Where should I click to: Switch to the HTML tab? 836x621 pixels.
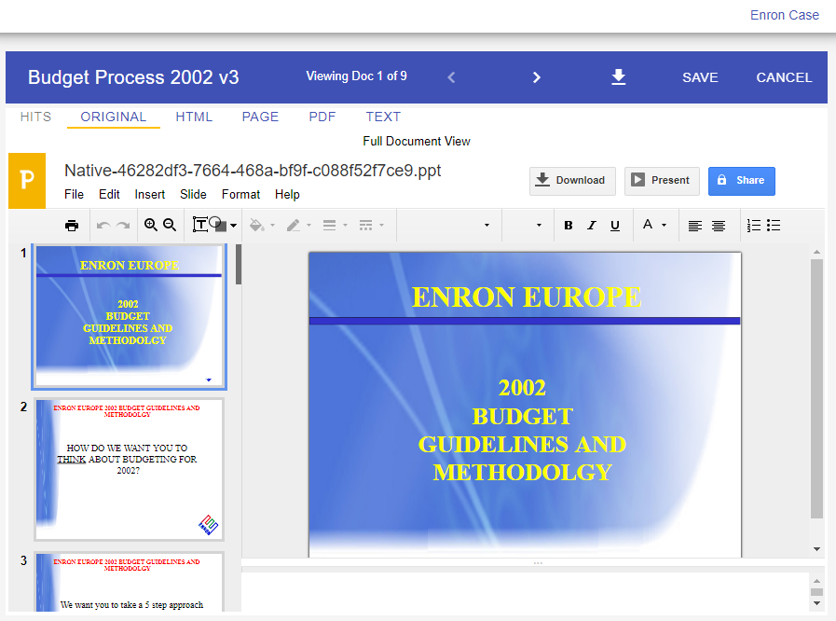point(194,117)
